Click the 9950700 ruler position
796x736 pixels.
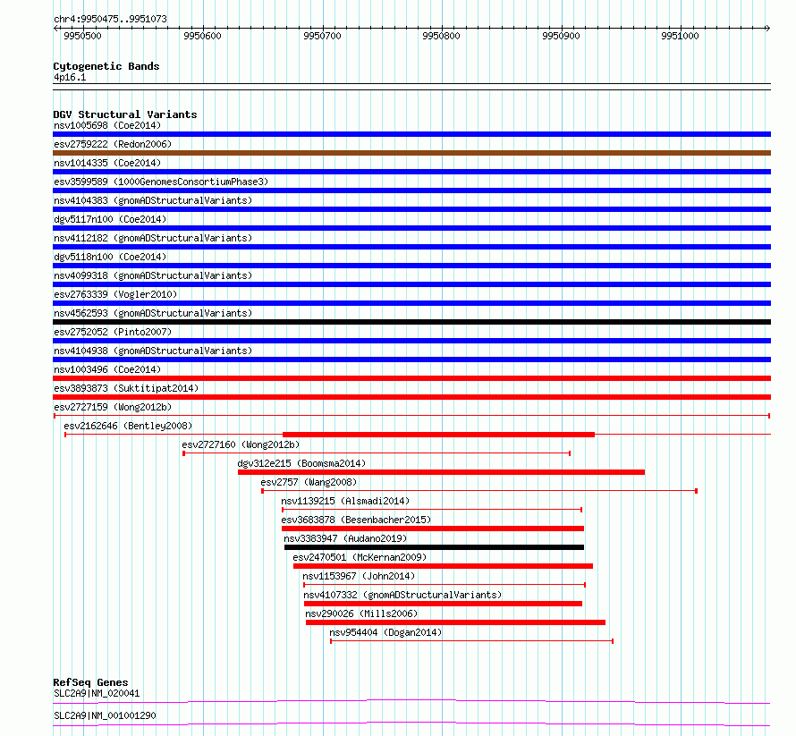(322, 36)
